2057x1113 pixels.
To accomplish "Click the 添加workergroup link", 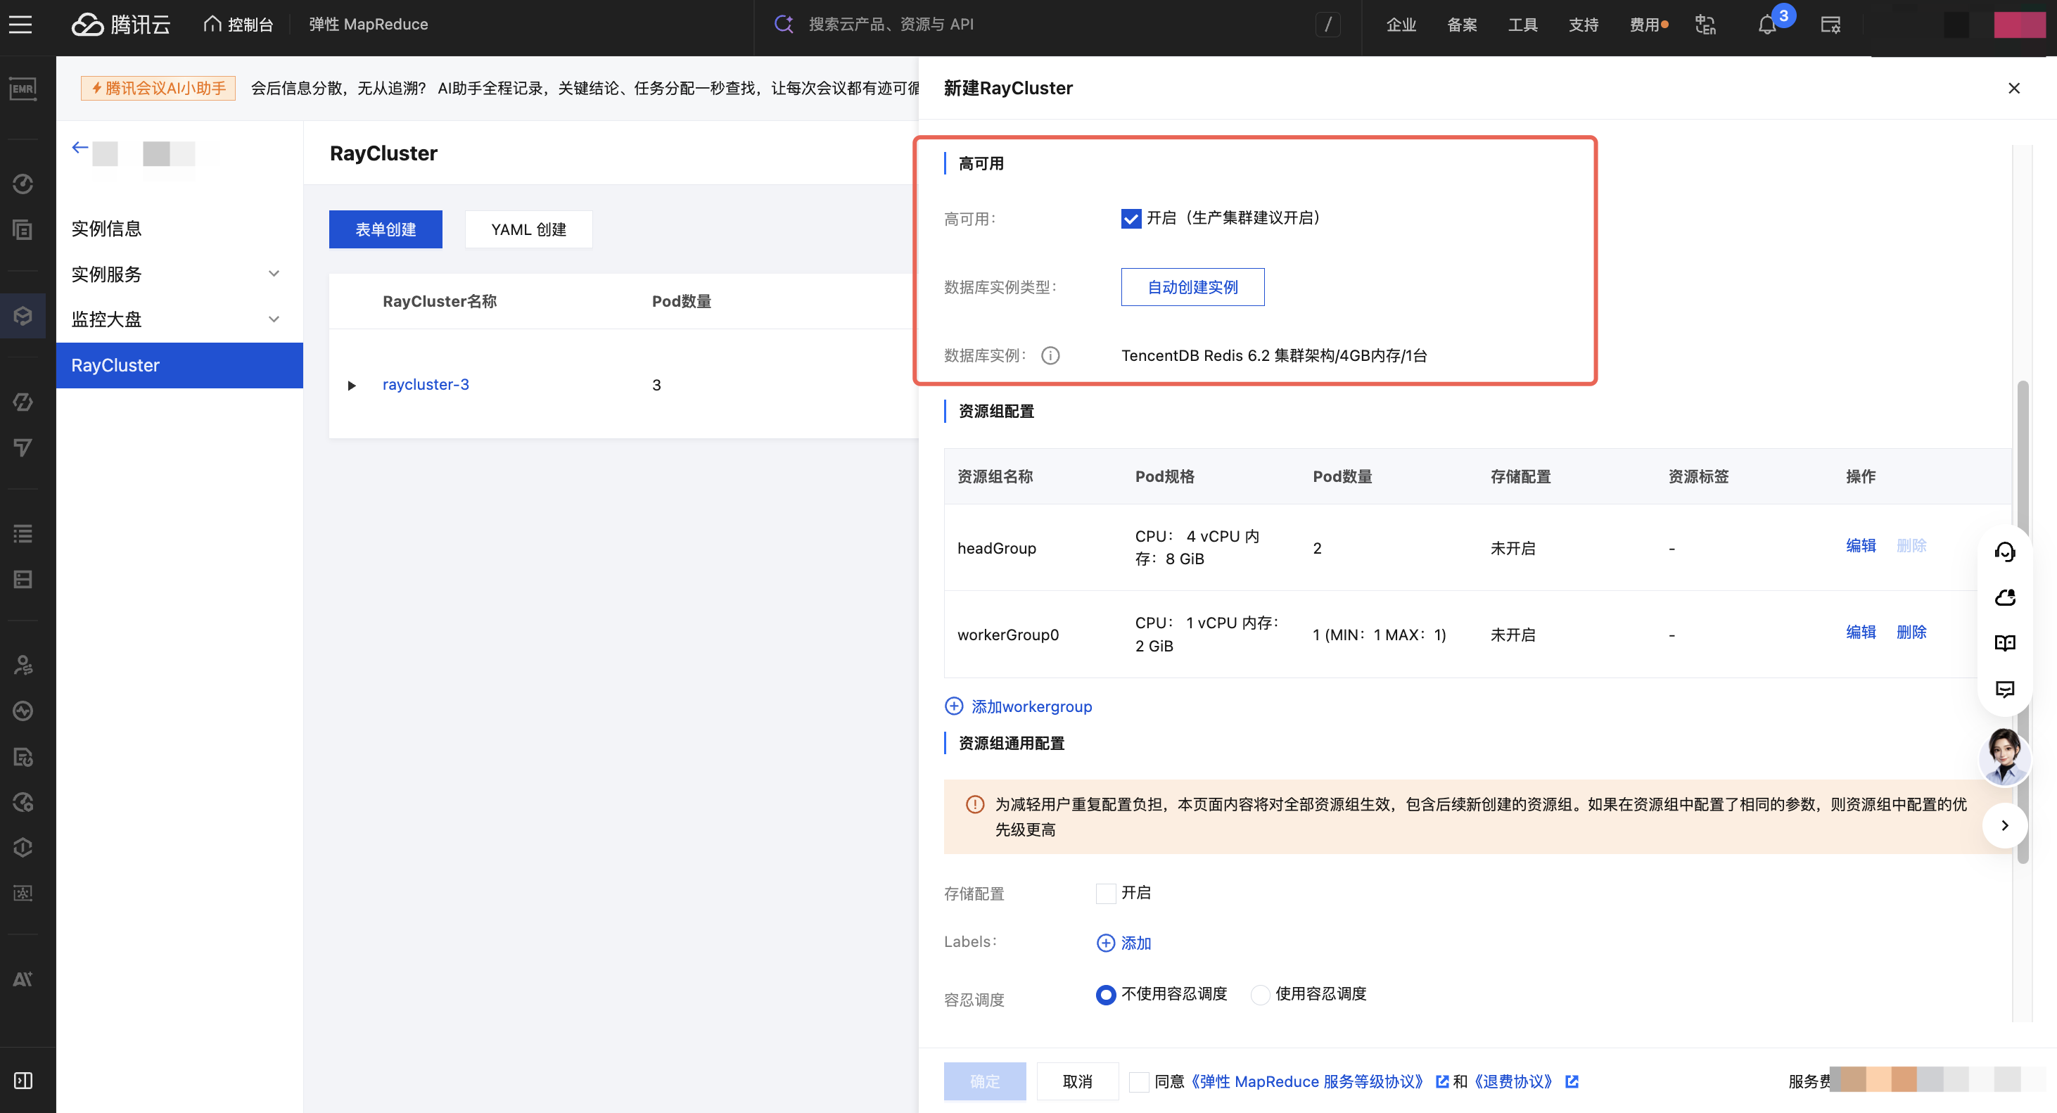I will point(1018,706).
